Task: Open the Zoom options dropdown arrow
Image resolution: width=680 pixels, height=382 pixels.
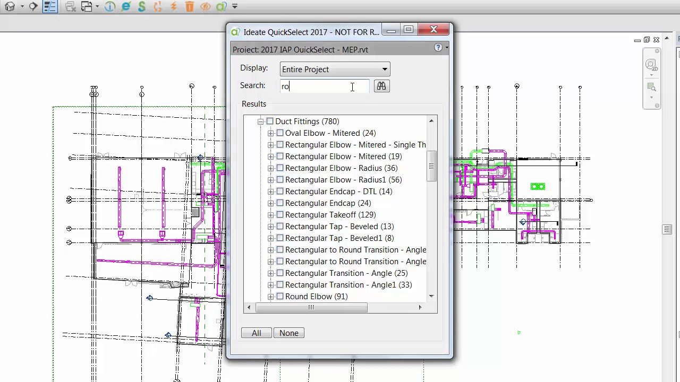Action: pyautogui.click(x=651, y=98)
